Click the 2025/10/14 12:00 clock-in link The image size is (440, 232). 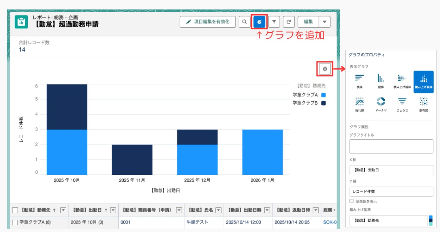243,222
